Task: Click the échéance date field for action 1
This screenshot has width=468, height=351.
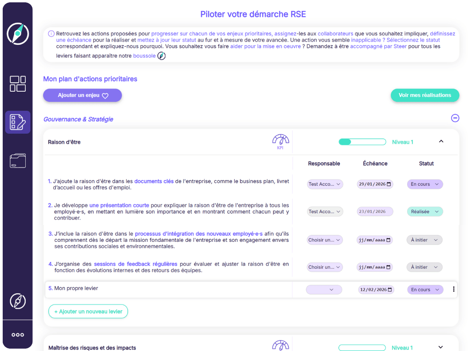Action: 375,184
